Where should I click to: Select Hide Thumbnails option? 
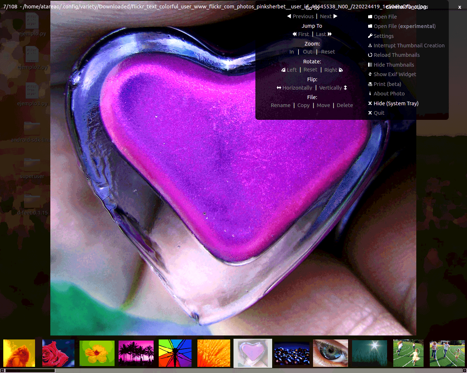[391, 65]
